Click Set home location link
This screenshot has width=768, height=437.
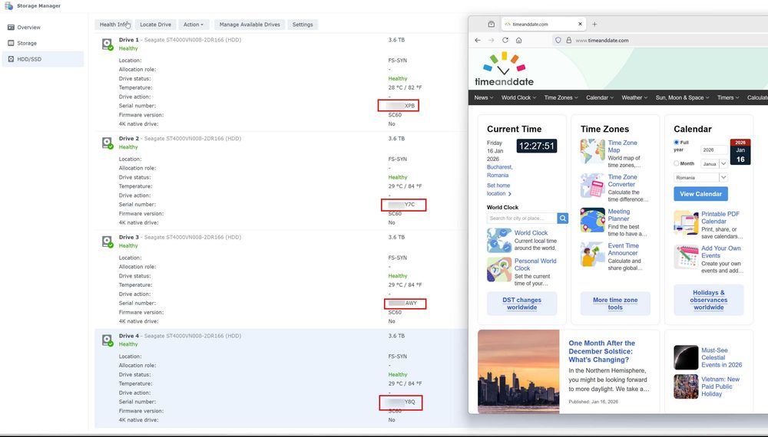(x=498, y=189)
